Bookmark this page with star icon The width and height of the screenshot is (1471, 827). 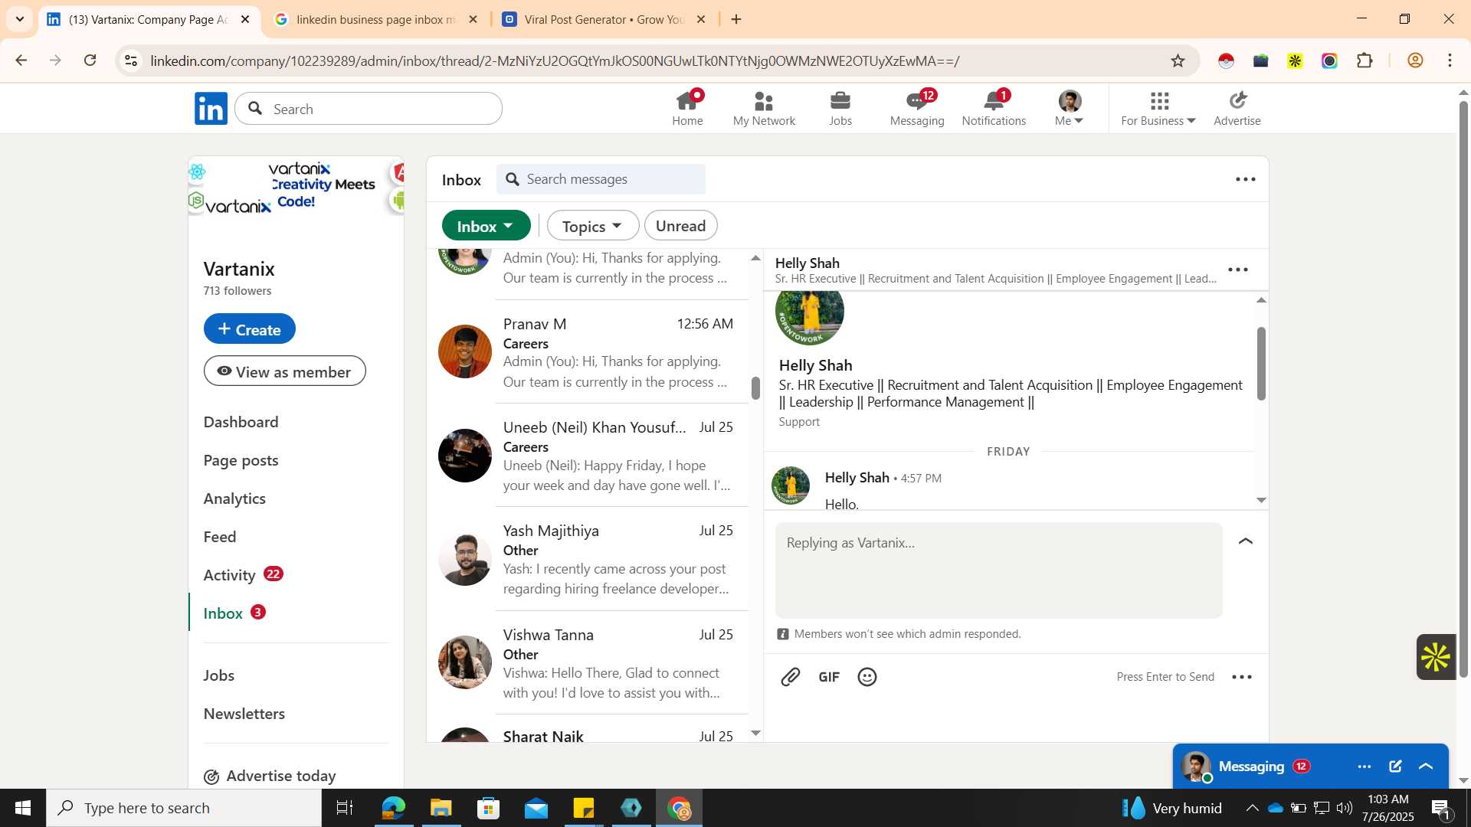[x=1178, y=60]
